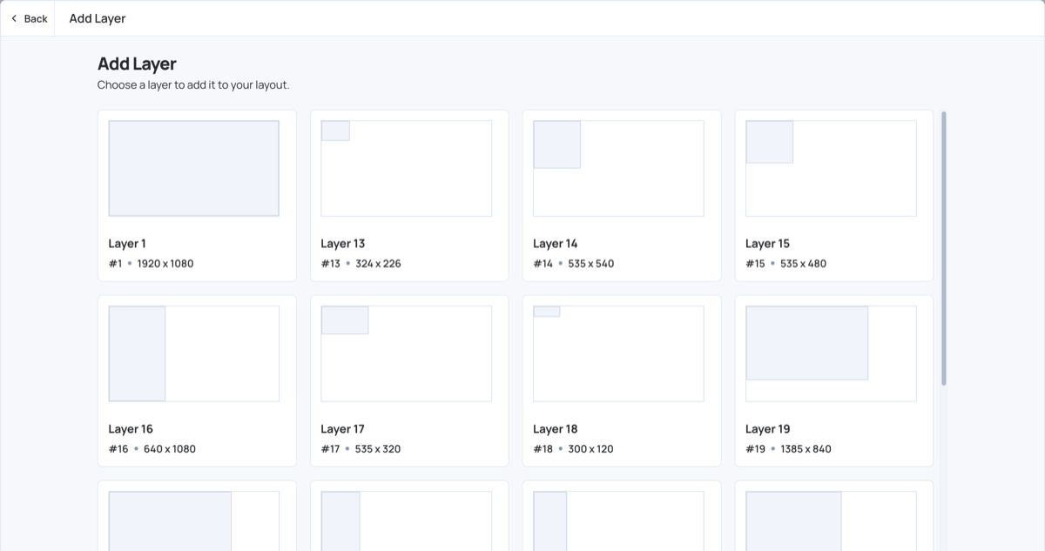Click the '#19 • 1385 x 840' dimensions text
1045x551 pixels.
click(788, 449)
